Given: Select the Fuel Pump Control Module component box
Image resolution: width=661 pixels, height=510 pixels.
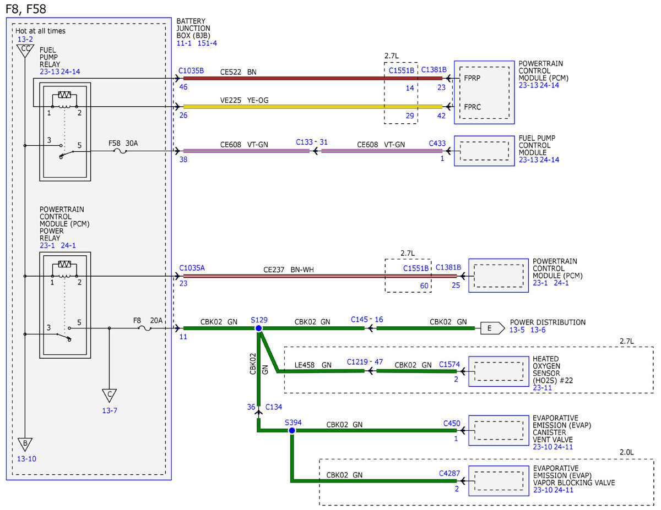Looking at the screenshot, I should [484, 151].
